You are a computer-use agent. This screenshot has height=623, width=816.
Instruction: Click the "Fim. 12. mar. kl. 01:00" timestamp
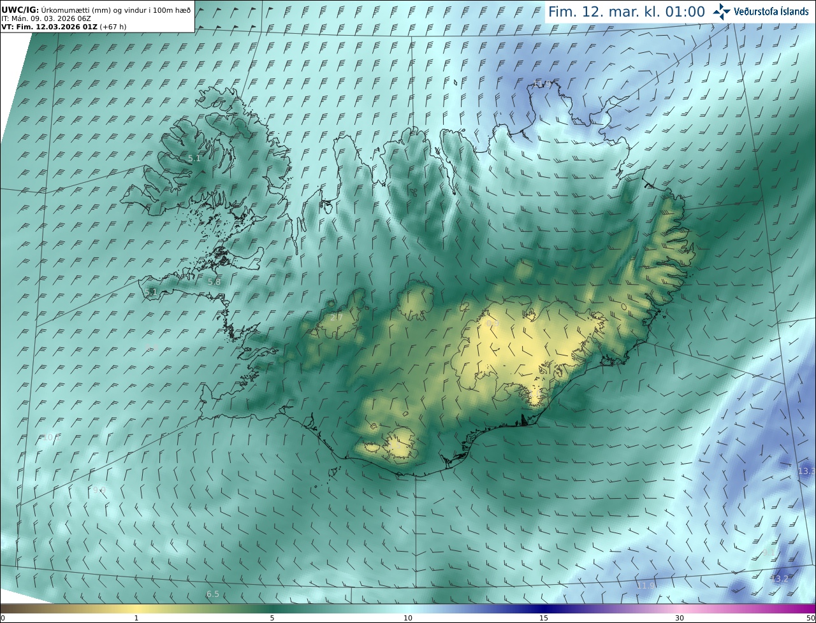pyautogui.click(x=627, y=11)
